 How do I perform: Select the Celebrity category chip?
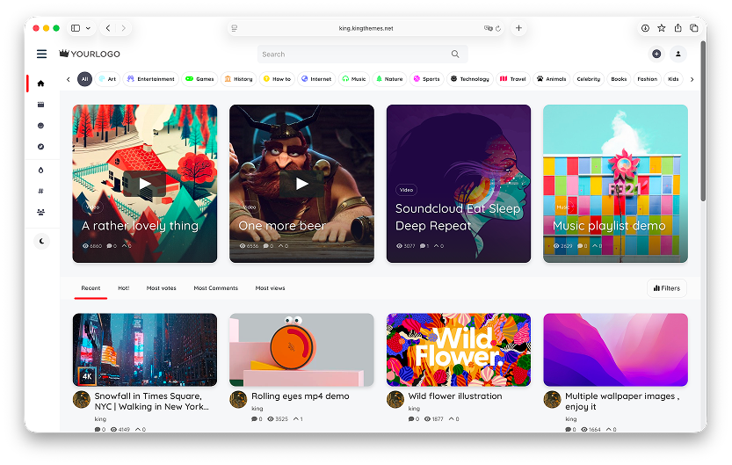click(x=588, y=79)
